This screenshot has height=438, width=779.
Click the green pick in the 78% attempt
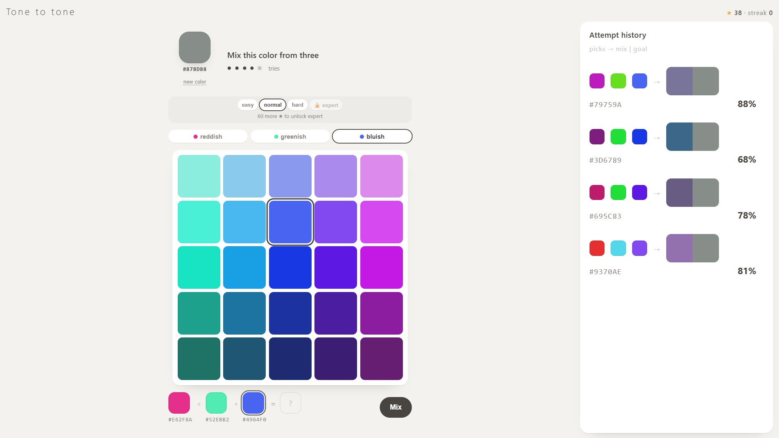point(618,193)
